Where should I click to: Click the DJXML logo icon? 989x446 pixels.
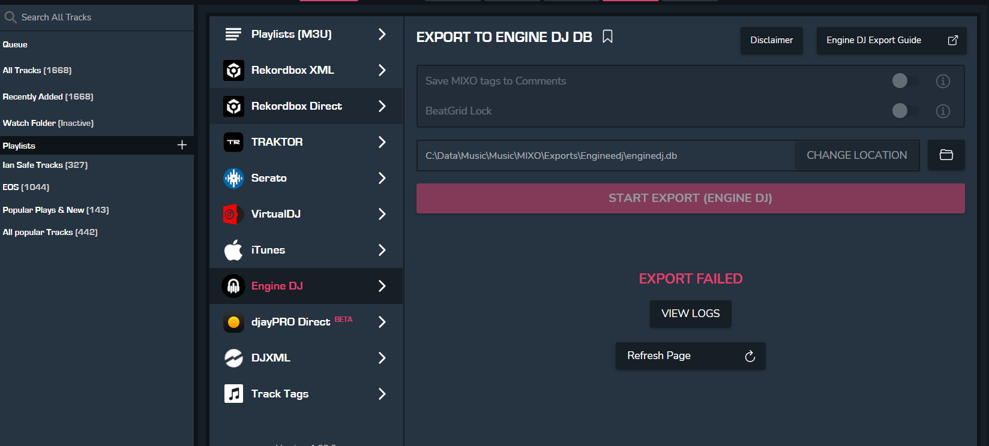[233, 358]
